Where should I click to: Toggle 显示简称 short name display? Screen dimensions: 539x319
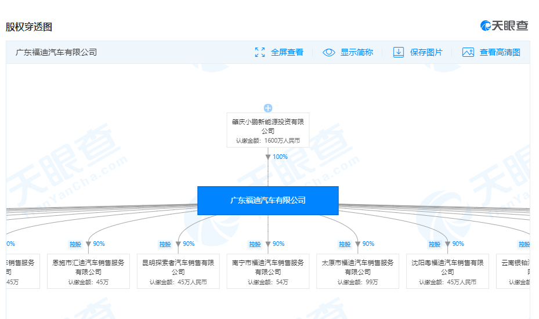point(356,52)
